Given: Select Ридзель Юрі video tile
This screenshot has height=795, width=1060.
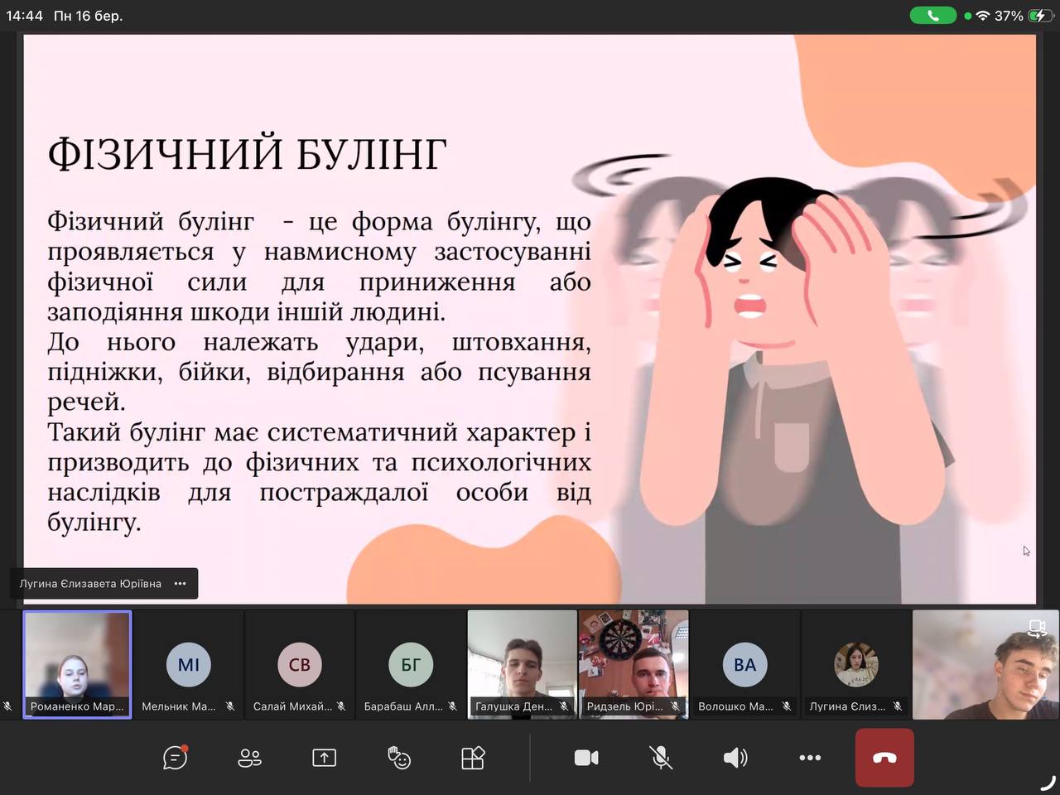Looking at the screenshot, I should 634,664.
